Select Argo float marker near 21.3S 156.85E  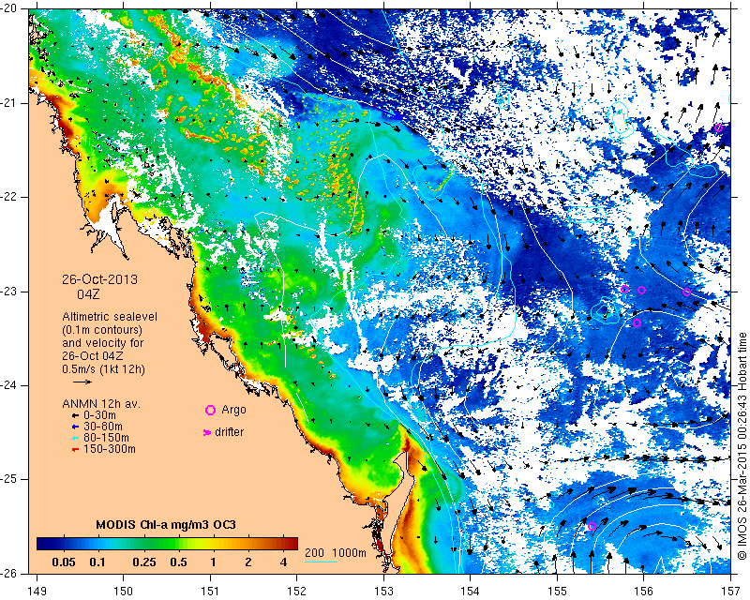(x=718, y=127)
